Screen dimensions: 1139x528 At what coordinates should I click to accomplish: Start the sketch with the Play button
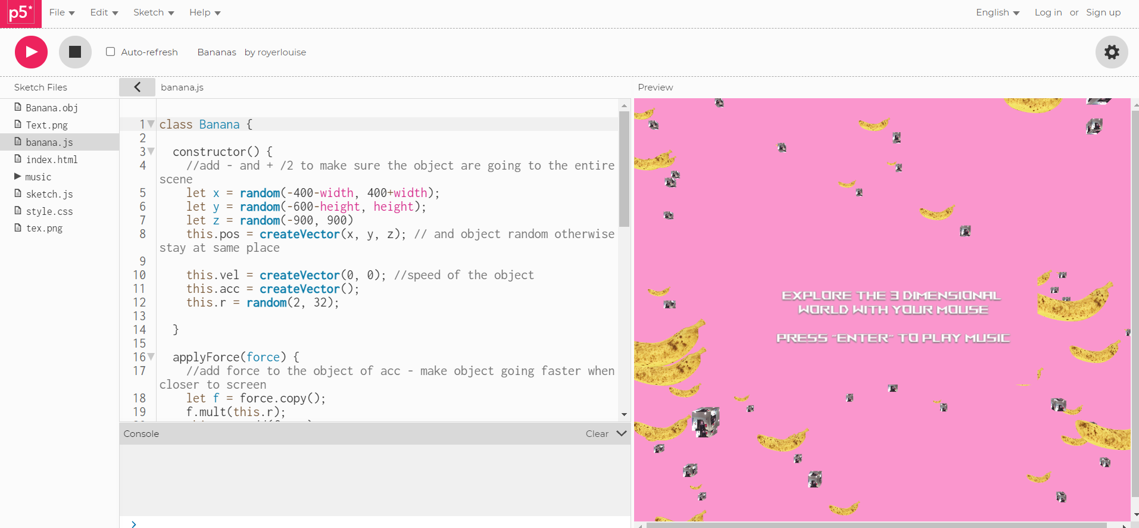pos(31,52)
